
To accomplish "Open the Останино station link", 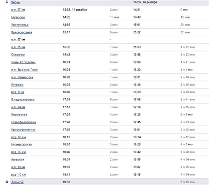I will click(18, 55).
